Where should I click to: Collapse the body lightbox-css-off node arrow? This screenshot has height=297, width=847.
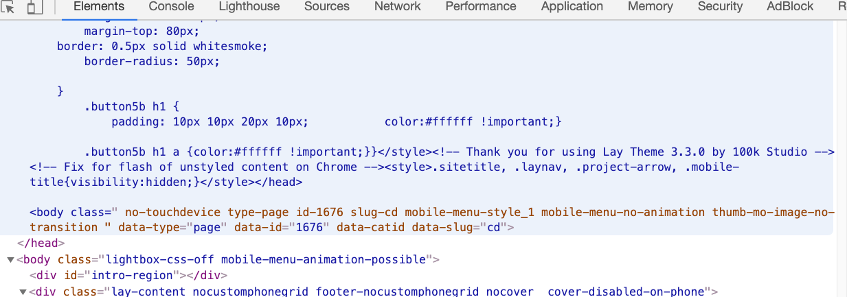tap(10, 260)
